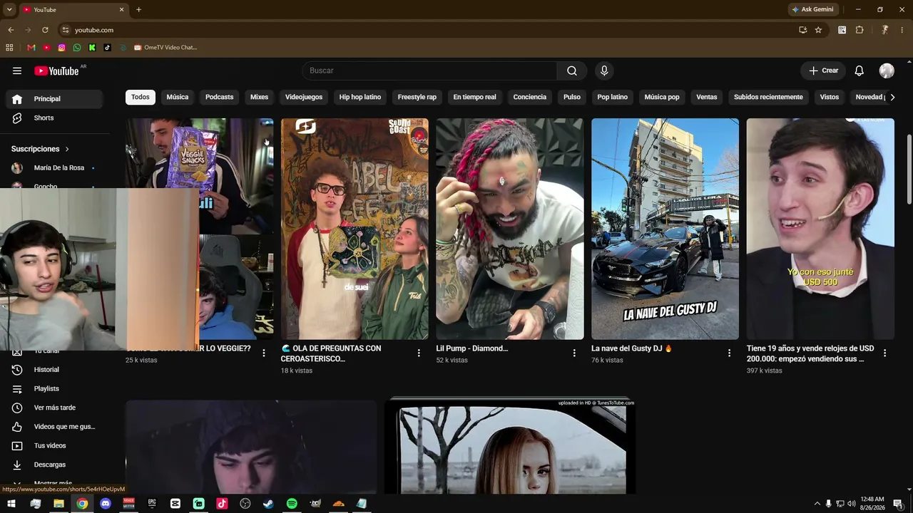
Task: Open options for the veggie snacks short
Action: click(x=264, y=353)
